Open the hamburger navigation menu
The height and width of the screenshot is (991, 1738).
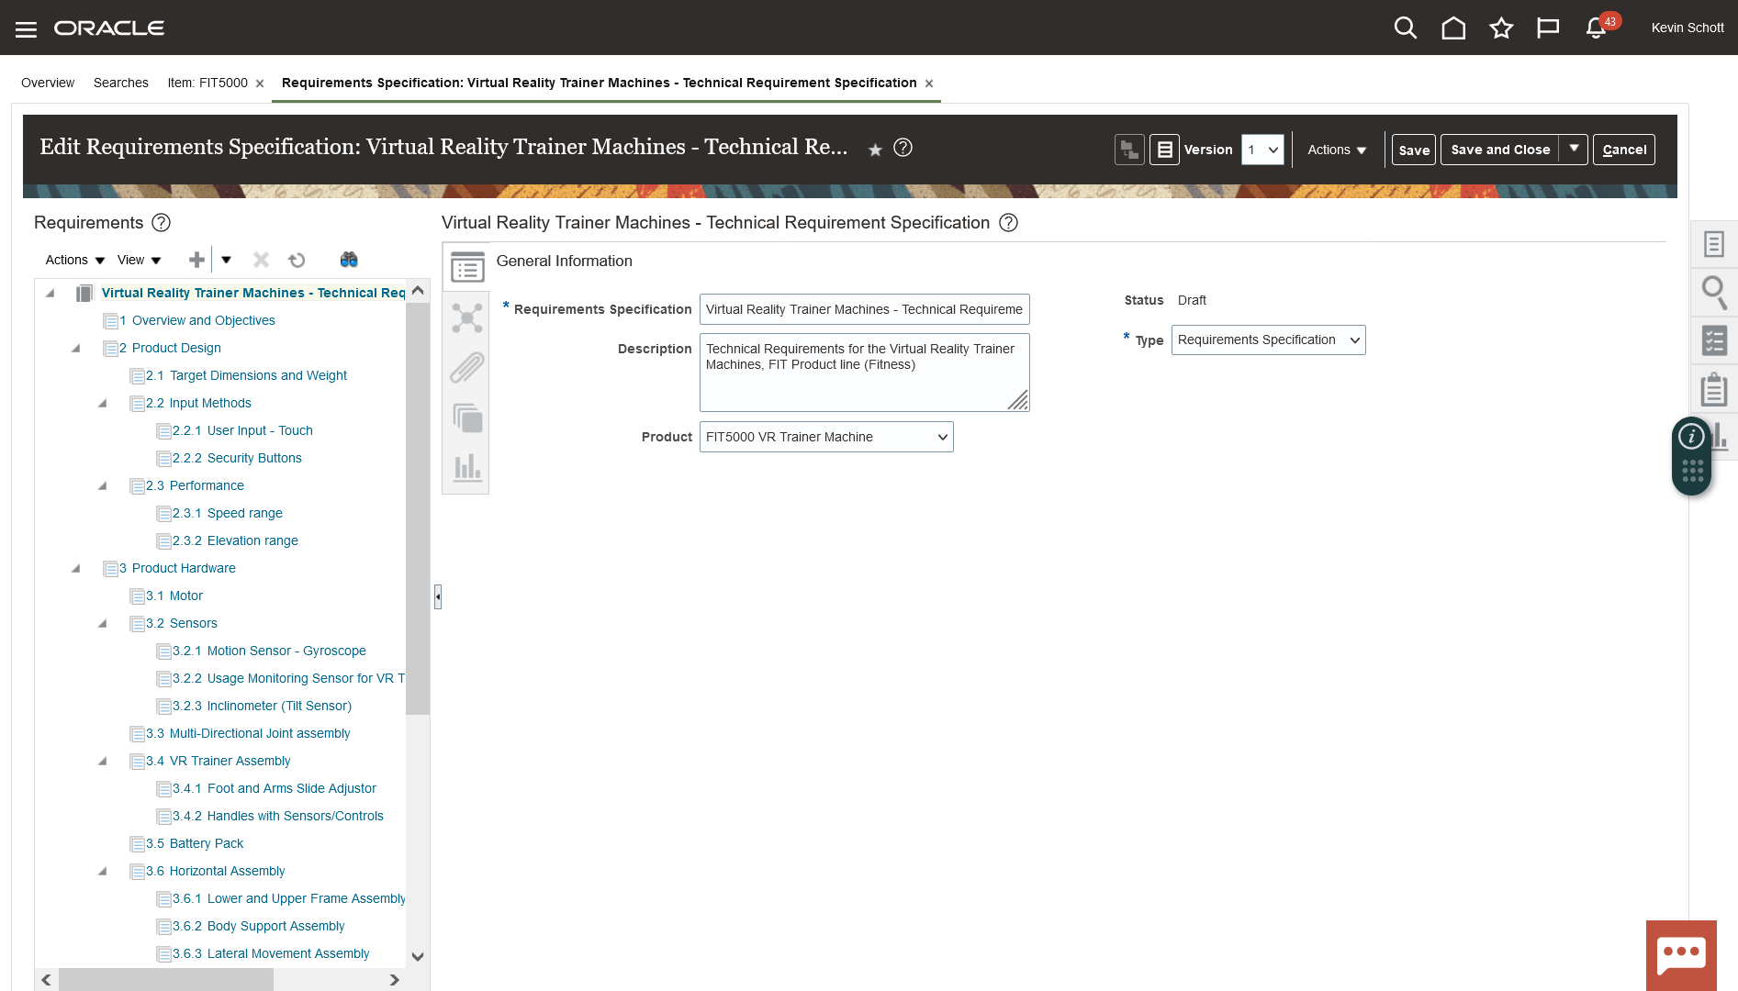[26, 29]
